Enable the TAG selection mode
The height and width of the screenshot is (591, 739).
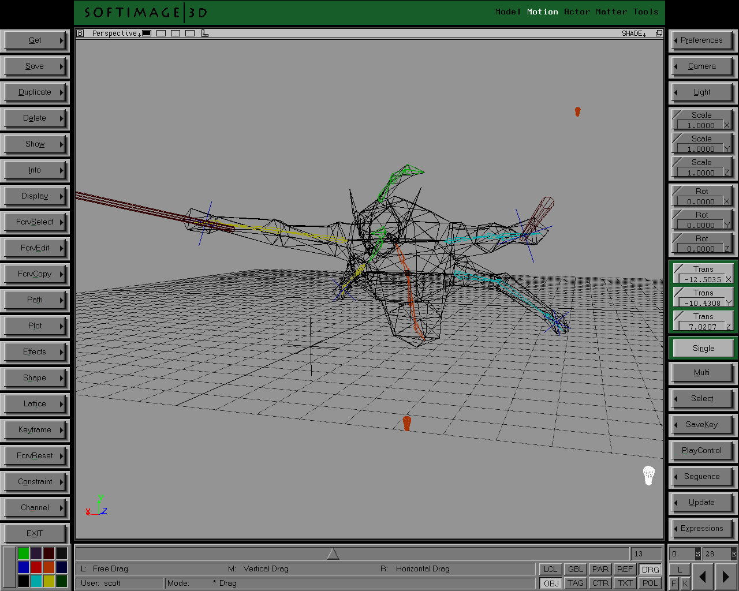tap(575, 583)
